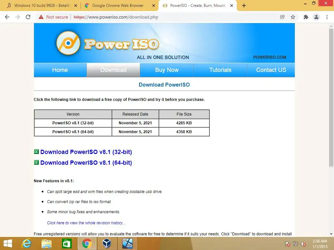The width and height of the screenshot is (334, 250).
Task: Click the muted volume tray icon
Action: click(x=303, y=244)
